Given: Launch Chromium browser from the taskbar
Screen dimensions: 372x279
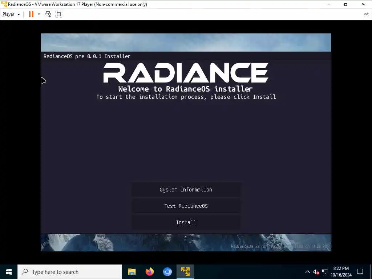Looking at the screenshot, I should click(167, 272).
